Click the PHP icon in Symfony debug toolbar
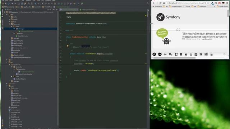230x129 pixels. click(x=160, y=54)
